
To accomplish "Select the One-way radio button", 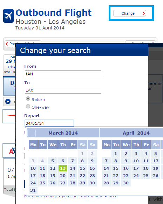I will tap(28, 106).
